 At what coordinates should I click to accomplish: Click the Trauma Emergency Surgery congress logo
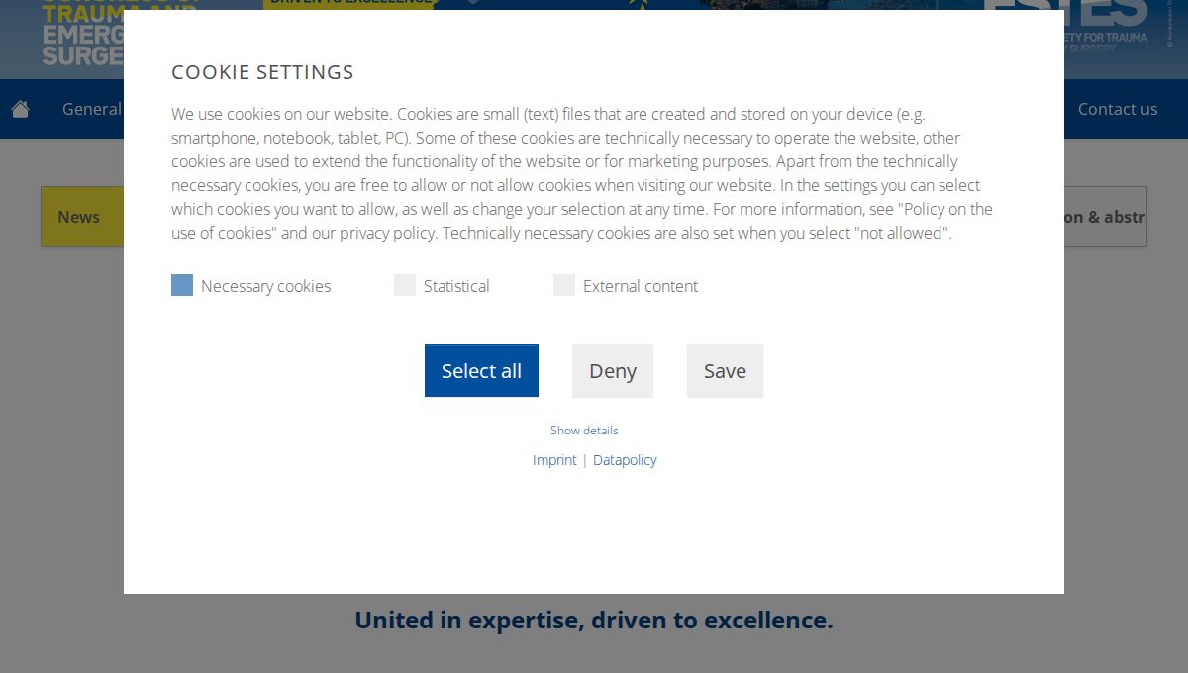83,34
